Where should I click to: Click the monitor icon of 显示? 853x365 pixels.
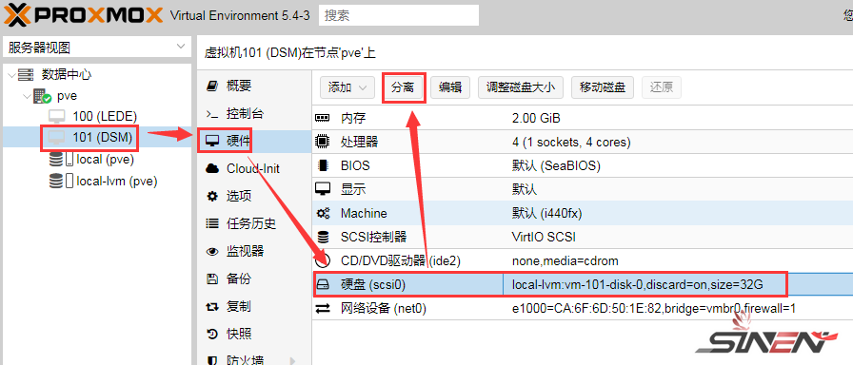[x=323, y=189]
